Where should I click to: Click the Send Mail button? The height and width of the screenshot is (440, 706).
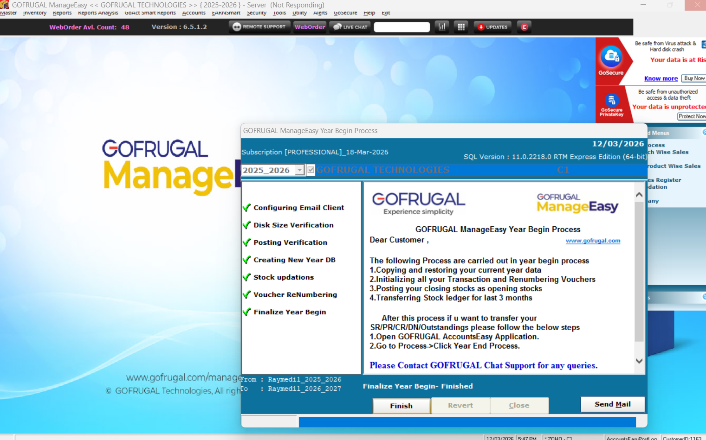613,404
